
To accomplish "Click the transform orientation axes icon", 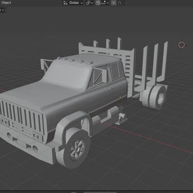I will 65,3.
